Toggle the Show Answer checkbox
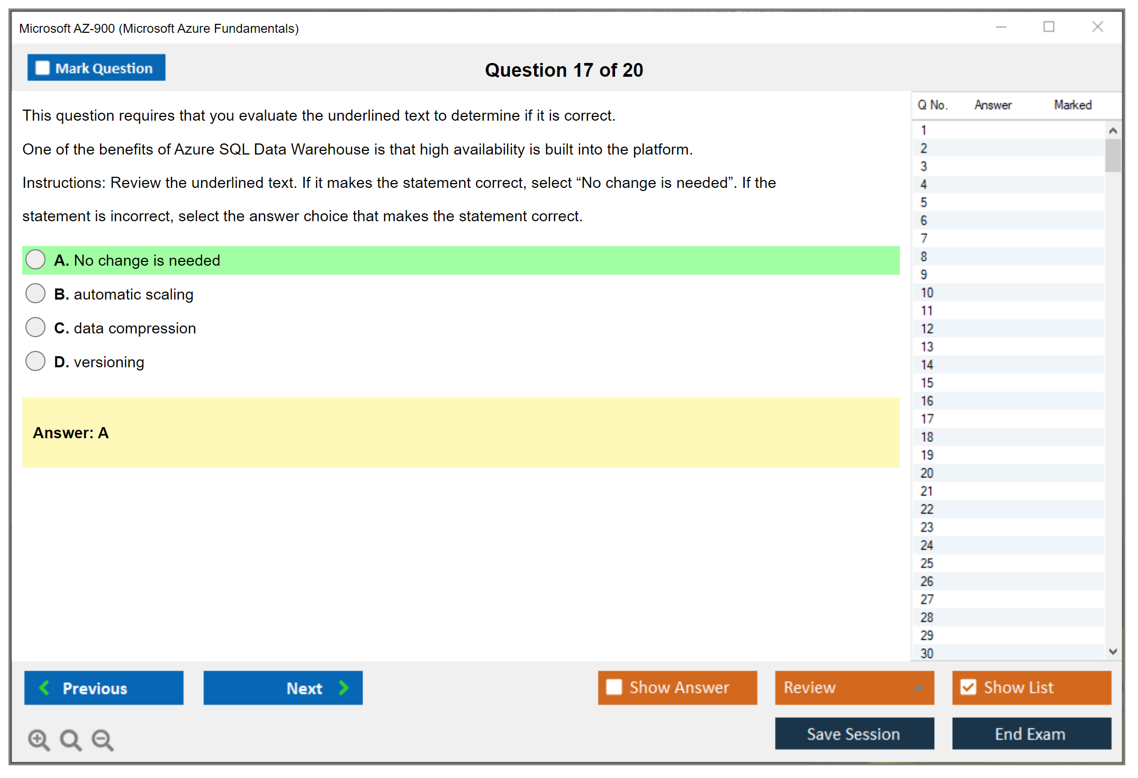Image resolution: width=1138 pixels, height=778 pixels. (x=614, y=687)
